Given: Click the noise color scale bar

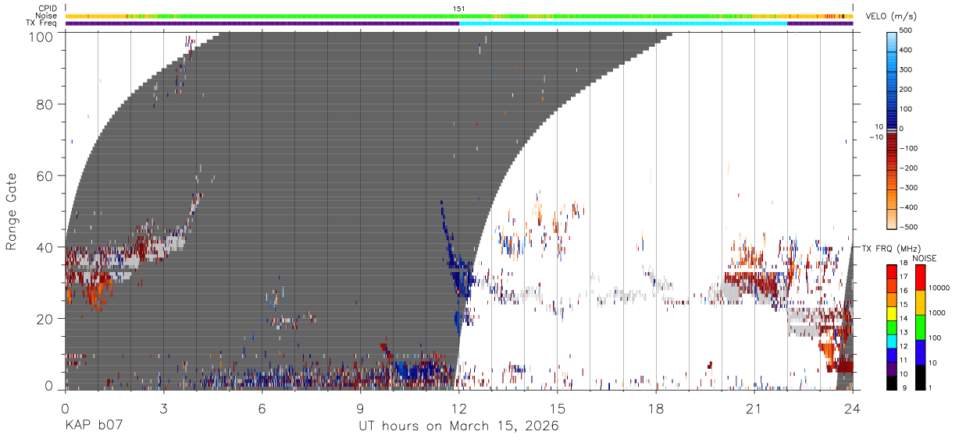Looking at the screenshot, I should tap(921, 327).
